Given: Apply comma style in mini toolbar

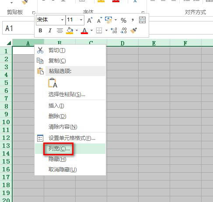Looking at the screenshot, I should pos(133,20).
